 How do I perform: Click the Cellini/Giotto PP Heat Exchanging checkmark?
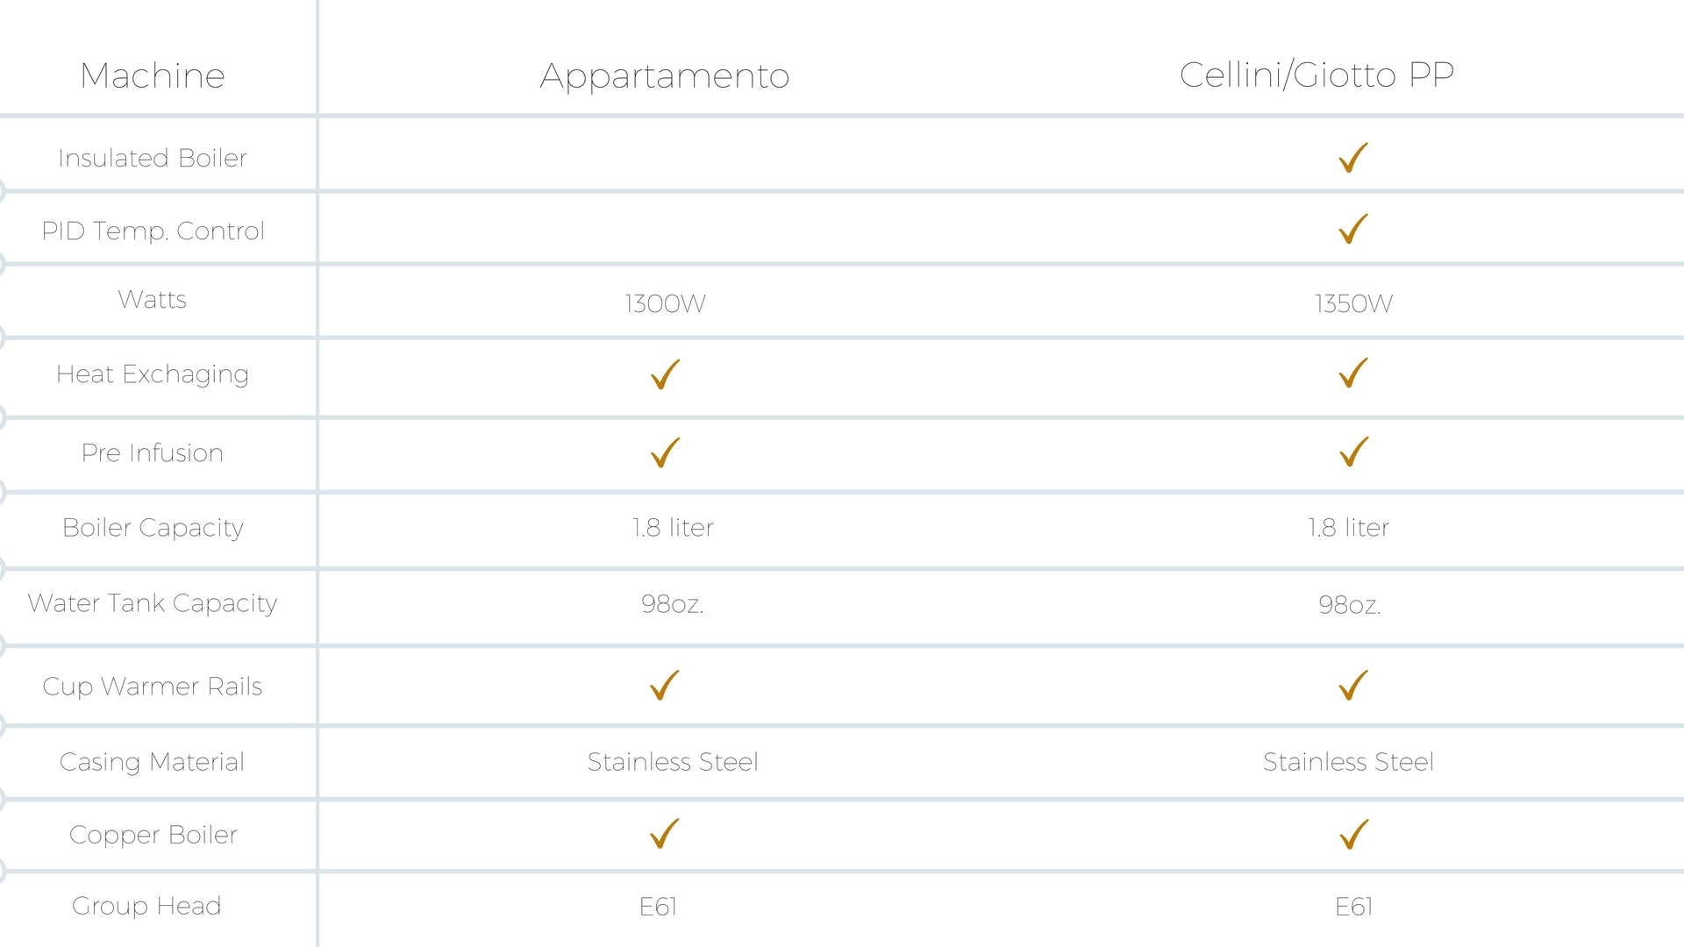click(1353, 374)
